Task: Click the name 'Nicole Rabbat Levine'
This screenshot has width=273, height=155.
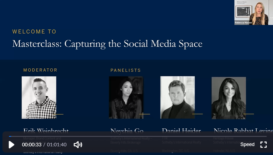Action: [x=243, y=131]
